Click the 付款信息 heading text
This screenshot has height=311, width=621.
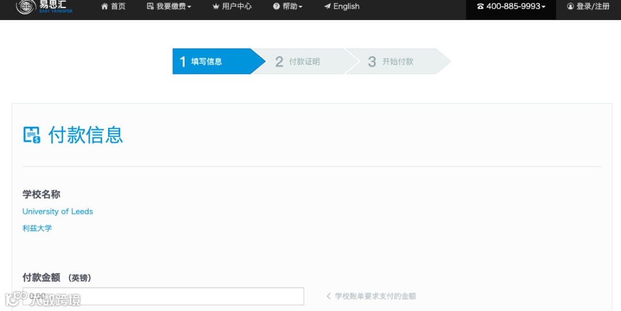point(86,135)
